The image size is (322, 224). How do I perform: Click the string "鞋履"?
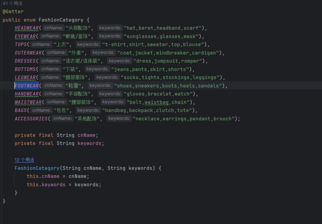(x=73, y=86)
